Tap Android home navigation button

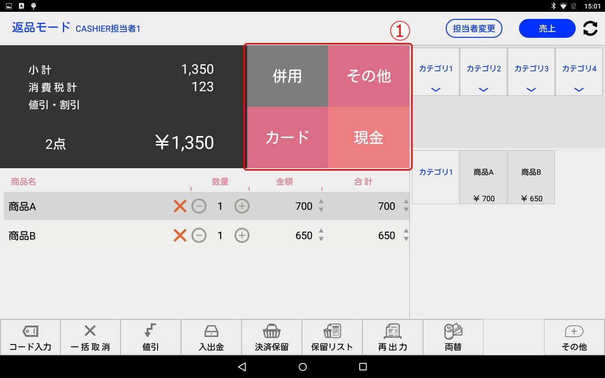click(303, 367)
